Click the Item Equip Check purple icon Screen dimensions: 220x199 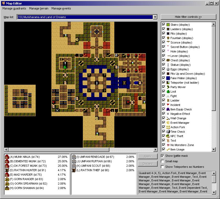tap(168, 109)
